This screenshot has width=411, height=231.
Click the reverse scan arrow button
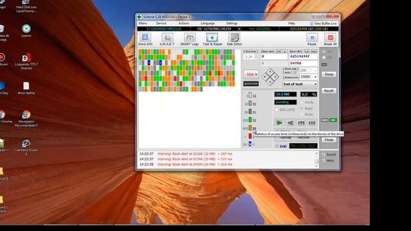(290, 123)
